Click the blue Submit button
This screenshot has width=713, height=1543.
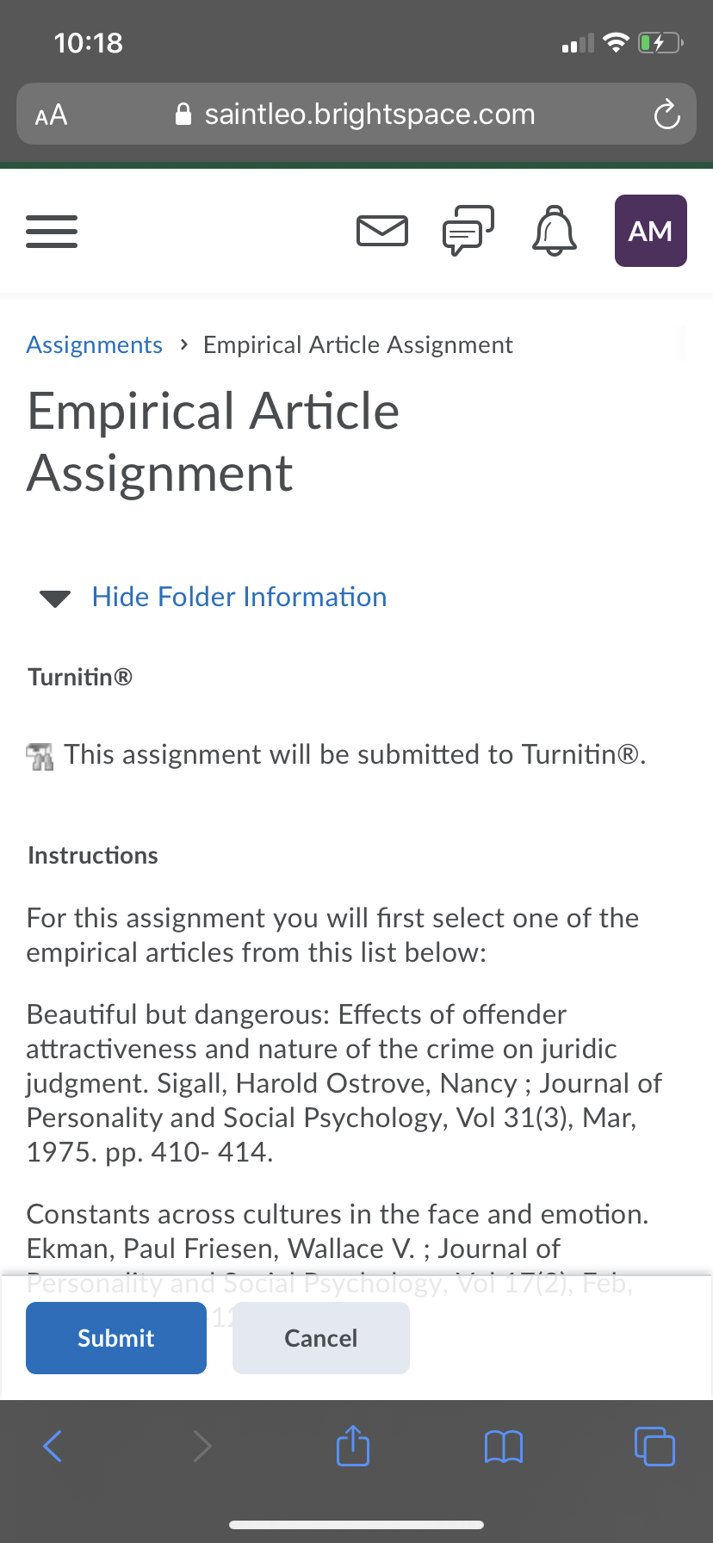point(116,1338)
